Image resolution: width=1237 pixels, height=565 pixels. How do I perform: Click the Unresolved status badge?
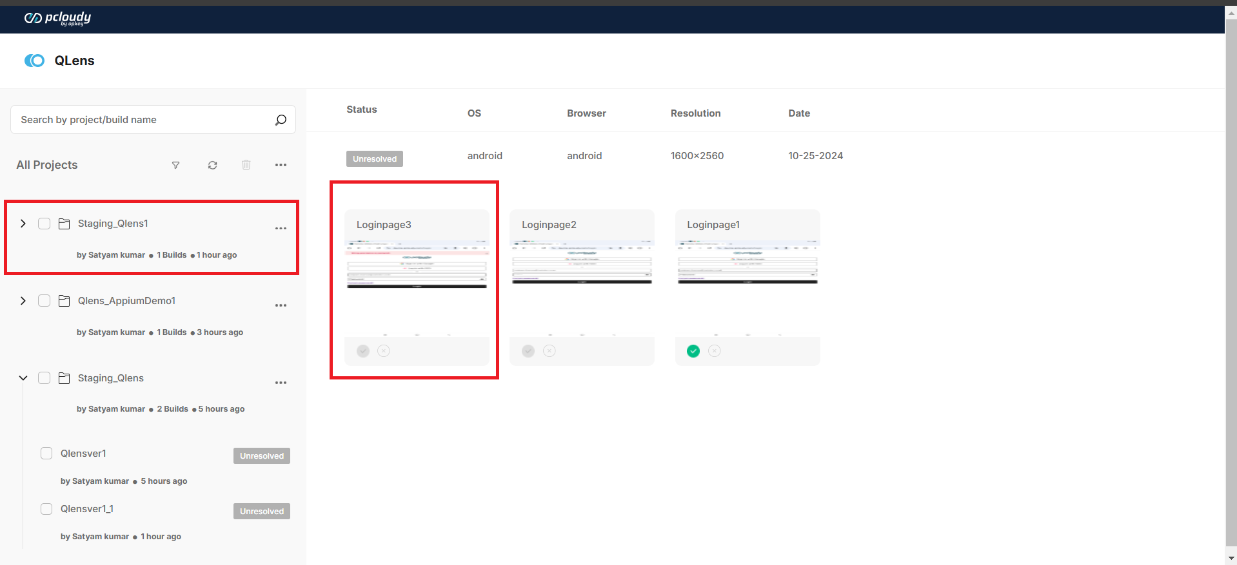click(x=374, y=159)
